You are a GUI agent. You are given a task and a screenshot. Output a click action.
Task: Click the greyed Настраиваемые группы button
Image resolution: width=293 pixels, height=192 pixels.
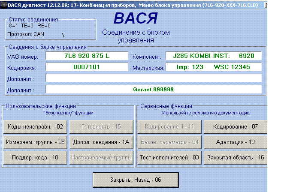[101, 158]
